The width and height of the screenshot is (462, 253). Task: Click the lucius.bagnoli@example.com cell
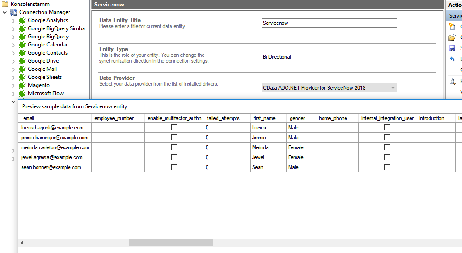pos(55,128)
